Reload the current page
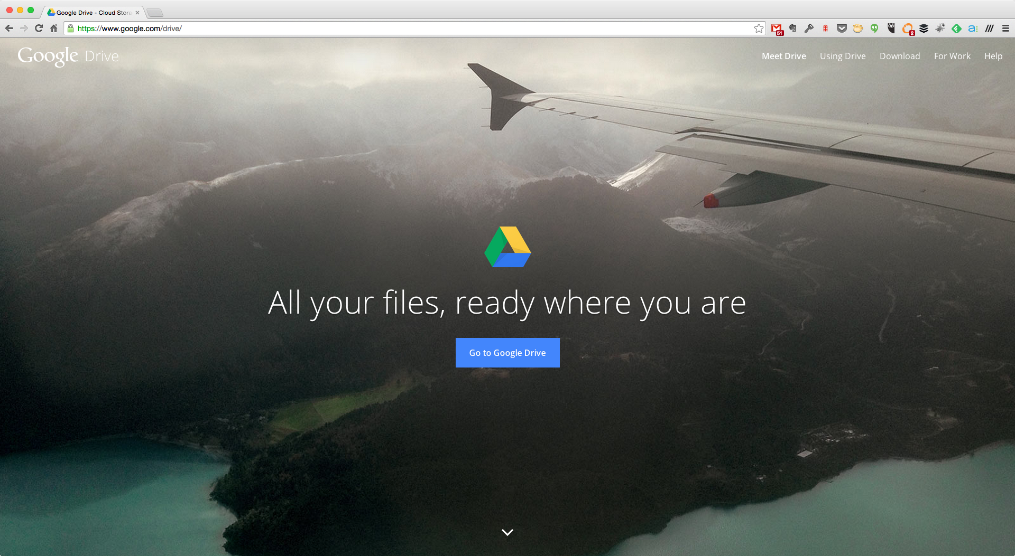 [39, 29]
